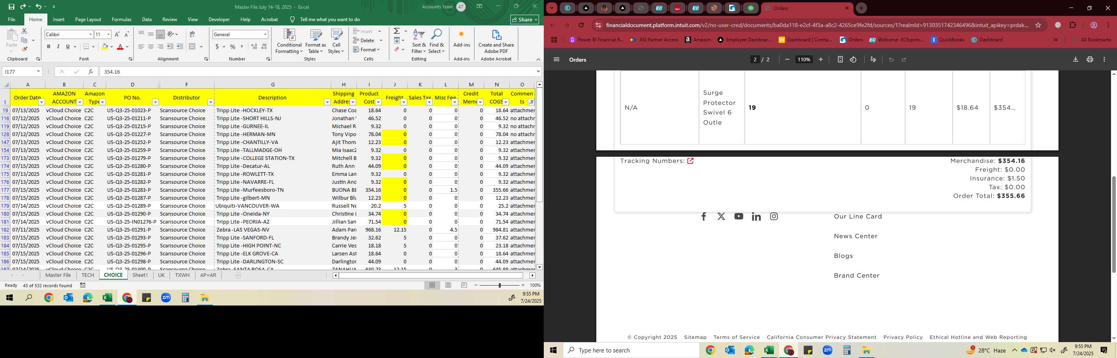
Task: Switch to the Master File sheet tab
Action: point(58,275)
